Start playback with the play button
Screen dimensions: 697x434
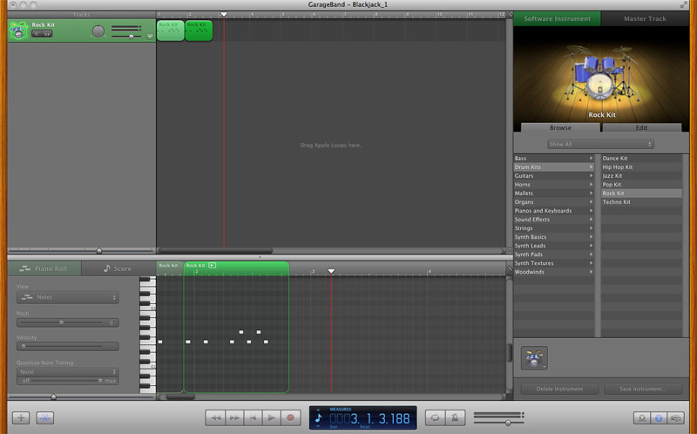(272, 418)
